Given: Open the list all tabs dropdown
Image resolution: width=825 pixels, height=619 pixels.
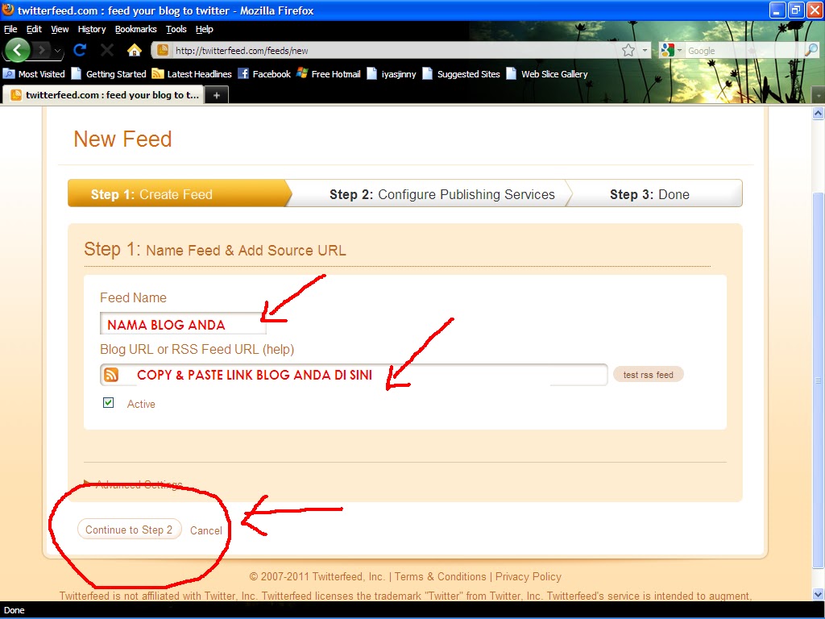Looking at the screenshot, I should [819, 95].
